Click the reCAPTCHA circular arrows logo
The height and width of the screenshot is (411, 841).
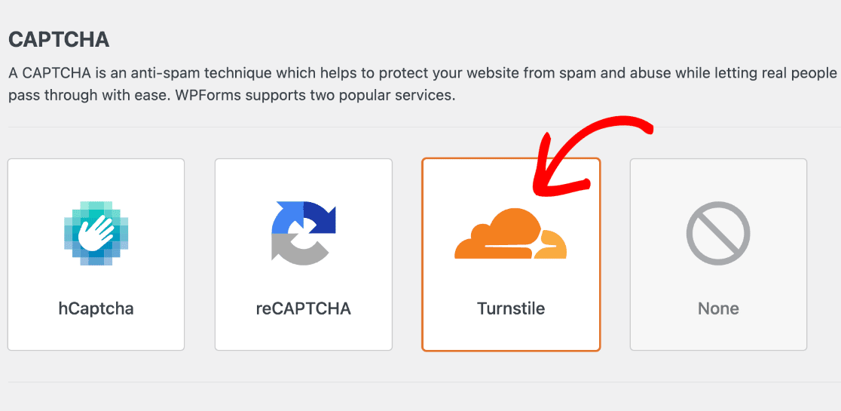(304, 233)
